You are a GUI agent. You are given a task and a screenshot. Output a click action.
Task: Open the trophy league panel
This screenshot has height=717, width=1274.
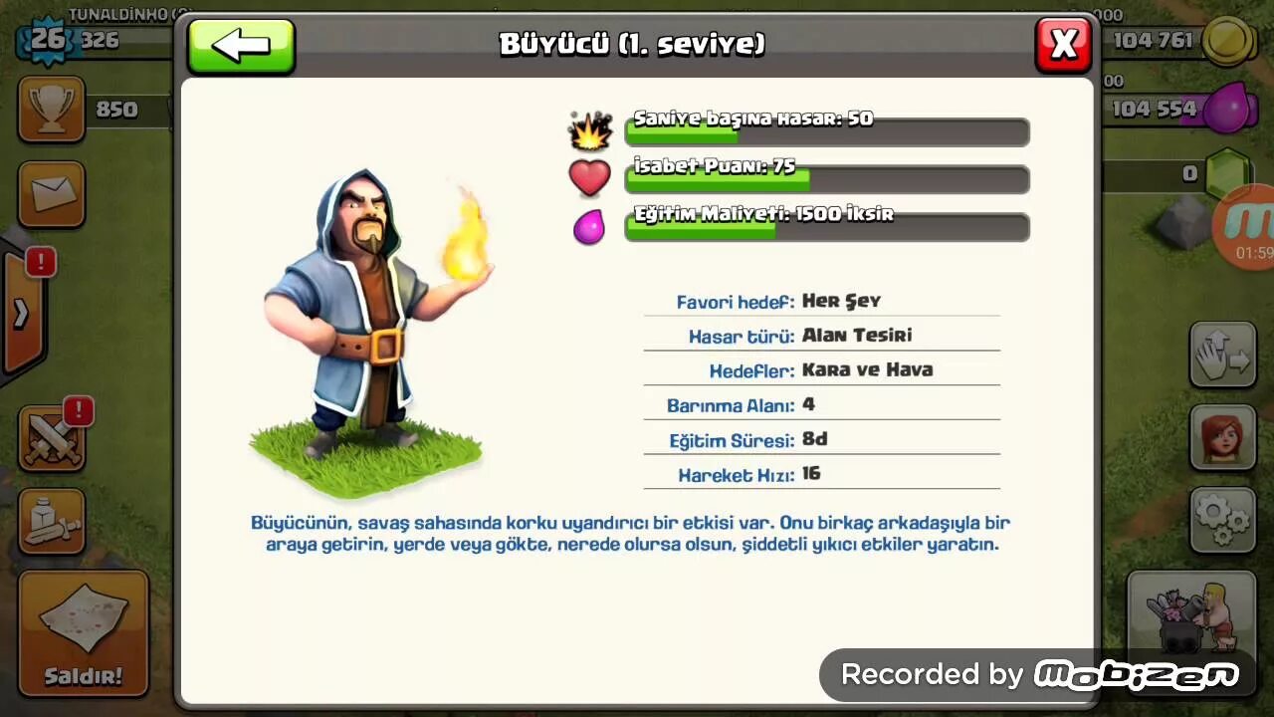51,110
